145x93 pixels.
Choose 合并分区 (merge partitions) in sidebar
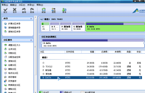[10, 49]
